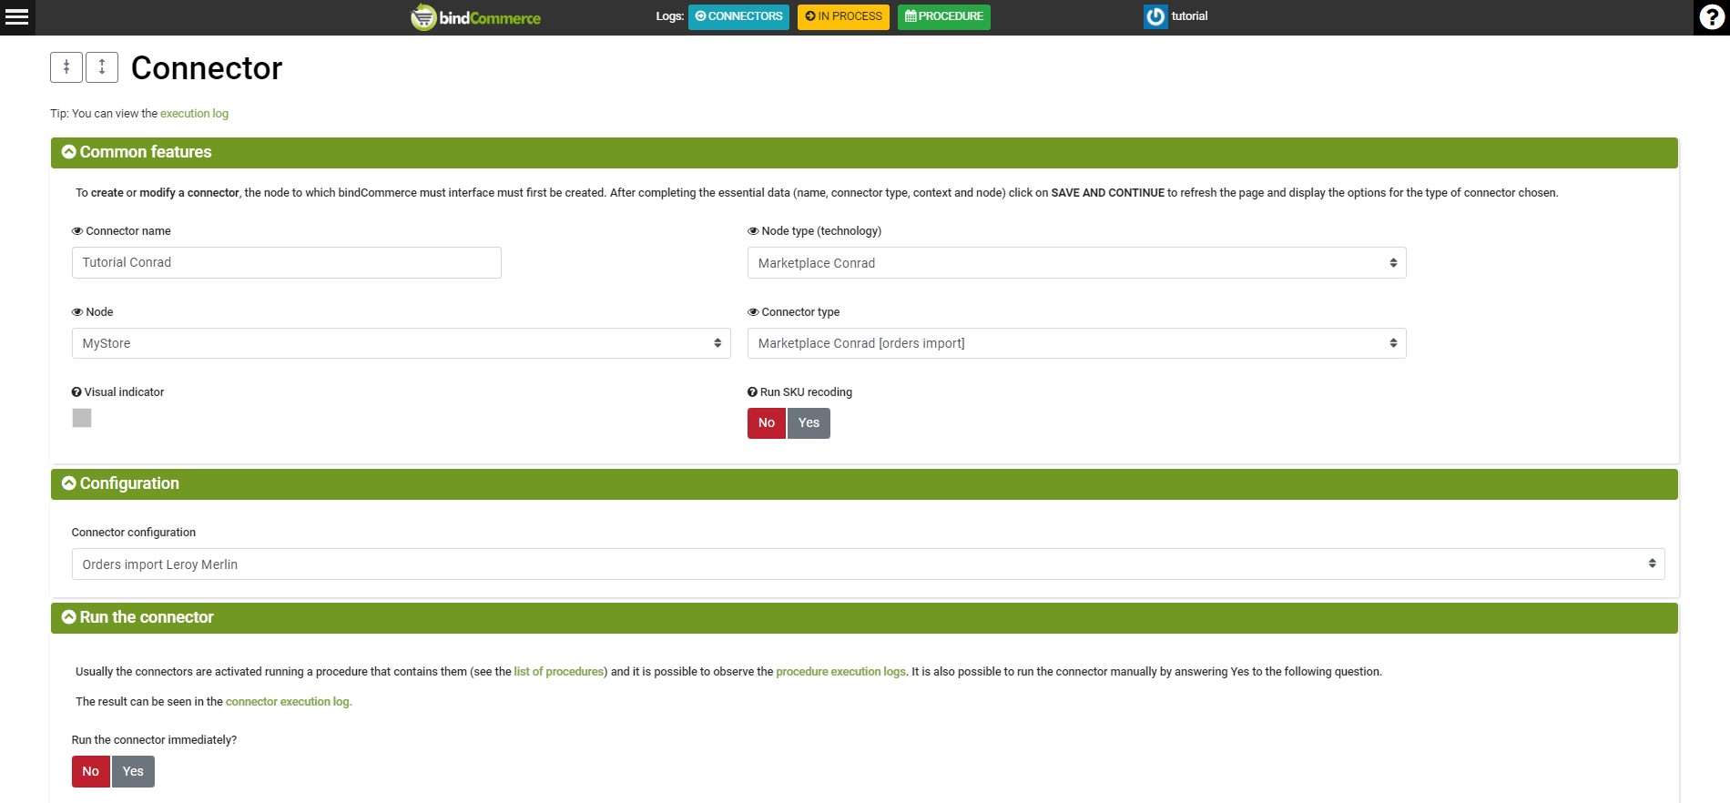Click the eye icon beside Node type (technology)
1730x803 pixels.
[x=753, y=231]
